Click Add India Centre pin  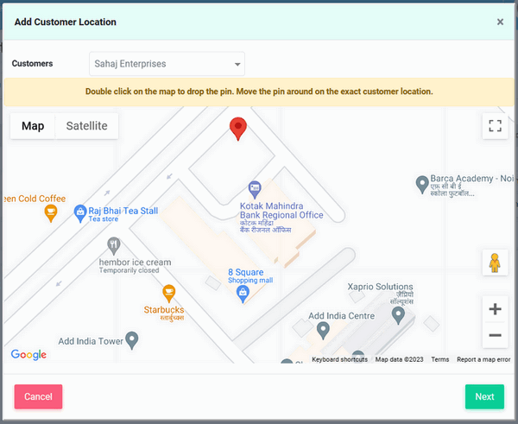[x=323, y=331]
